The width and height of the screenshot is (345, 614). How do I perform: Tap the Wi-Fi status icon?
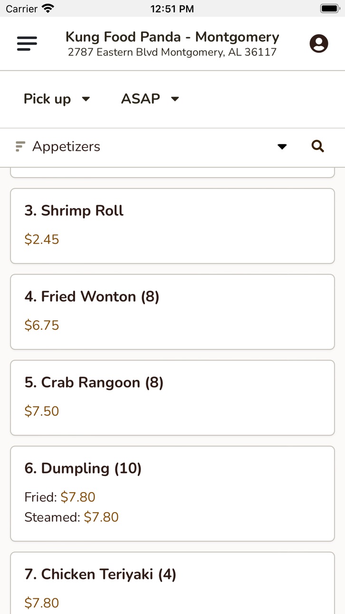(x=48, y=8)
